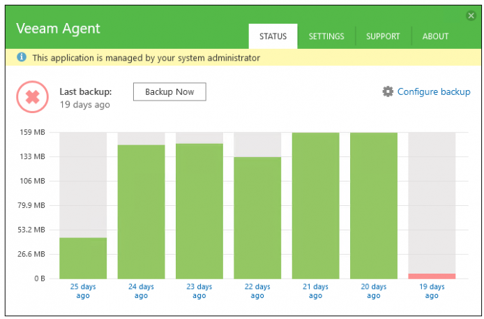Image resolution: width=484 pixels, height=319 pixels.
Task: Click the gear icon beside Configure backup
Action: [388, 91]
